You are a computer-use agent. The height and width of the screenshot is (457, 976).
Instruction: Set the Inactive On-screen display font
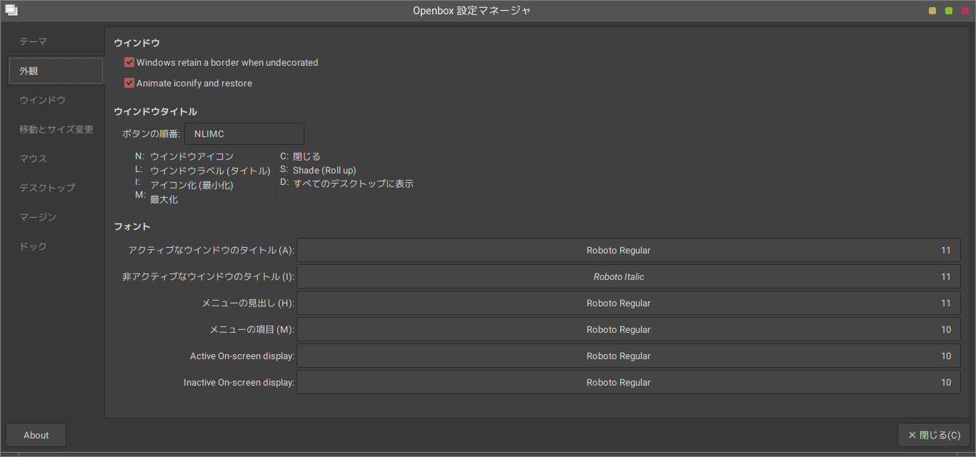(629, 383)
